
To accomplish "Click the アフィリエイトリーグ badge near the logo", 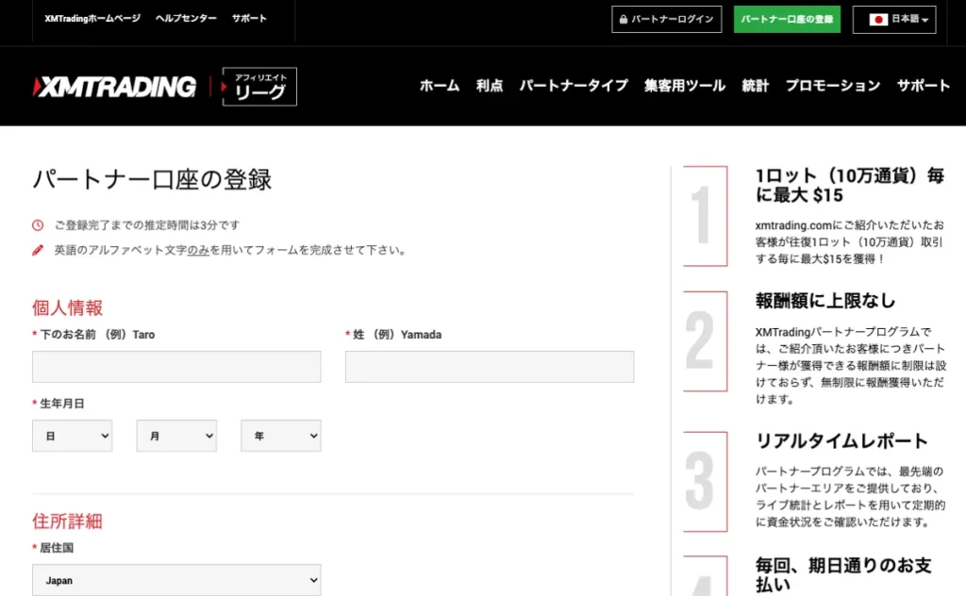I will click(258, 86).
